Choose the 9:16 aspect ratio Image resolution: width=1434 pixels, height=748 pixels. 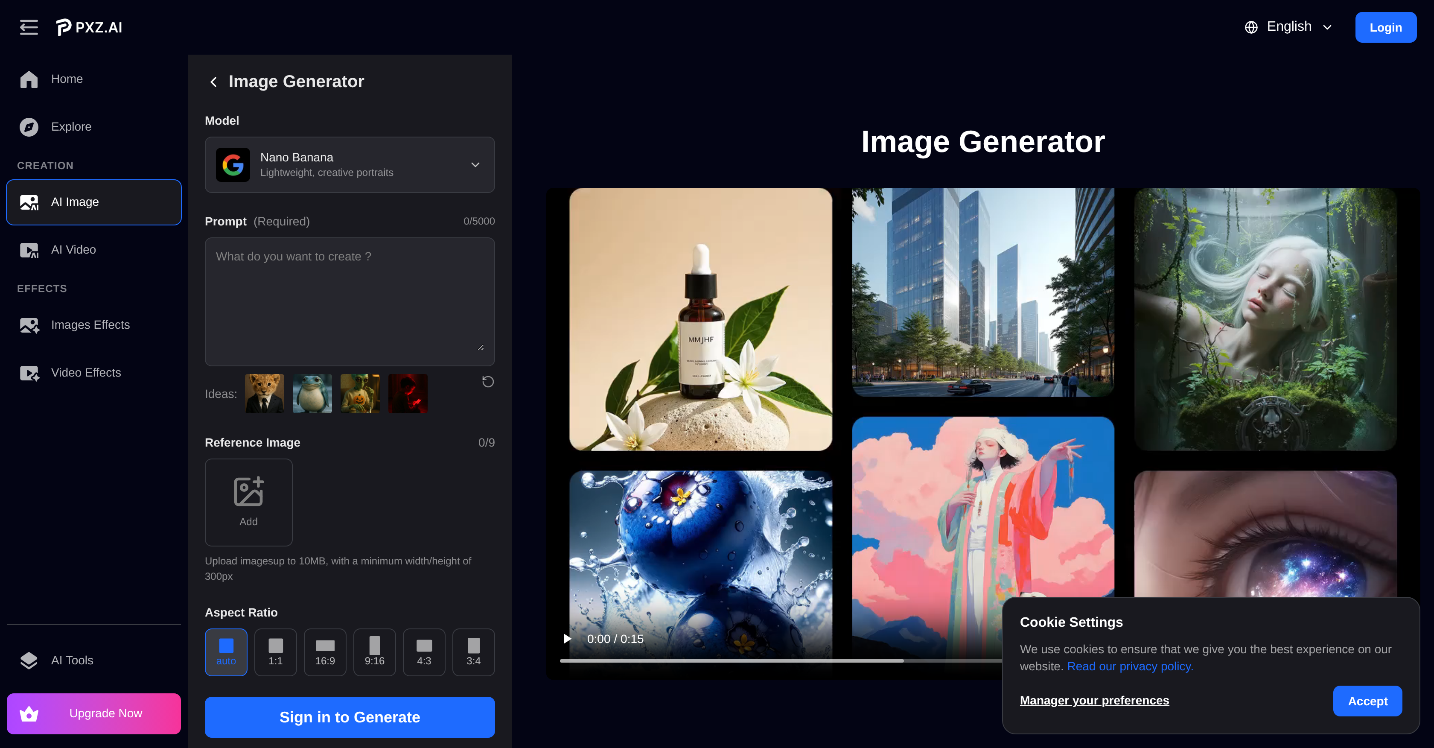click(x=374, y=652)
